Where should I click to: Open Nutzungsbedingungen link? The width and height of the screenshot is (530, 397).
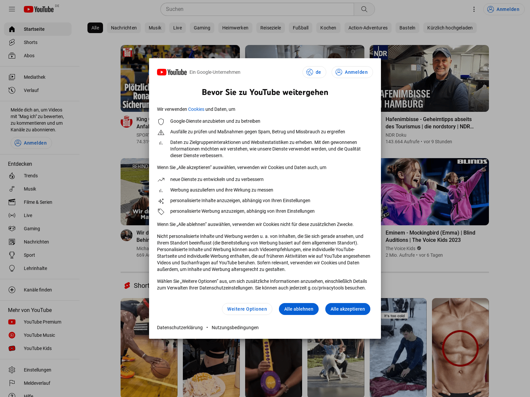[x=235, y=328]
